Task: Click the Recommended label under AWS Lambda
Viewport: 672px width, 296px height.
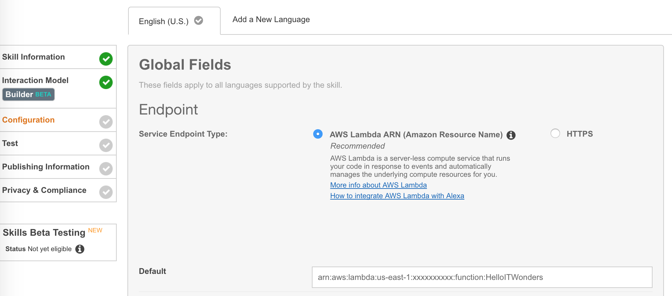Action: [357, 146]
